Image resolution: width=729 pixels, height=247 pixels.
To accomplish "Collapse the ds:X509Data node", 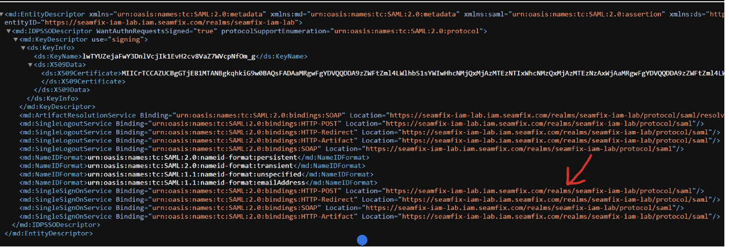I will [30, 64].
